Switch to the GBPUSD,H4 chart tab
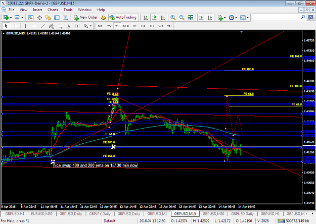The width and height of the screenshot is (316, 224). (15, 214)
